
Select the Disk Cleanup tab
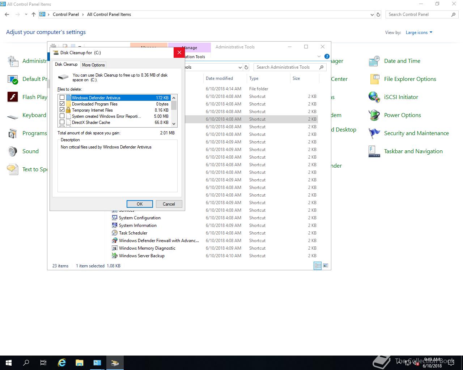tap(66, 64)
